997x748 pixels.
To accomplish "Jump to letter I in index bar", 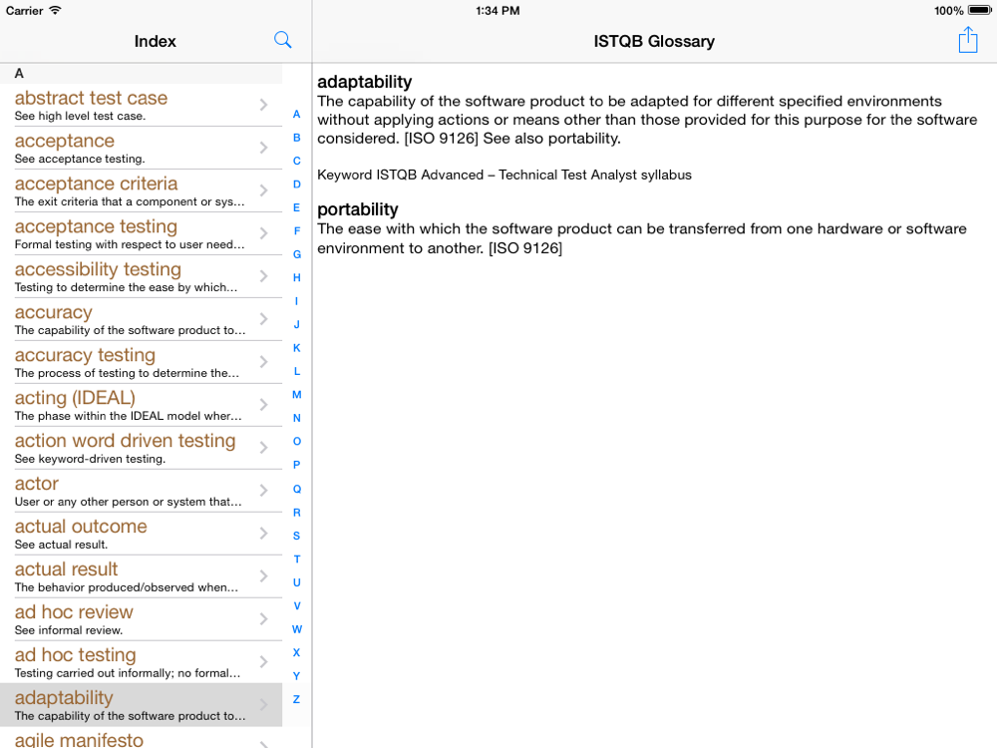I will tap(296, 301).
